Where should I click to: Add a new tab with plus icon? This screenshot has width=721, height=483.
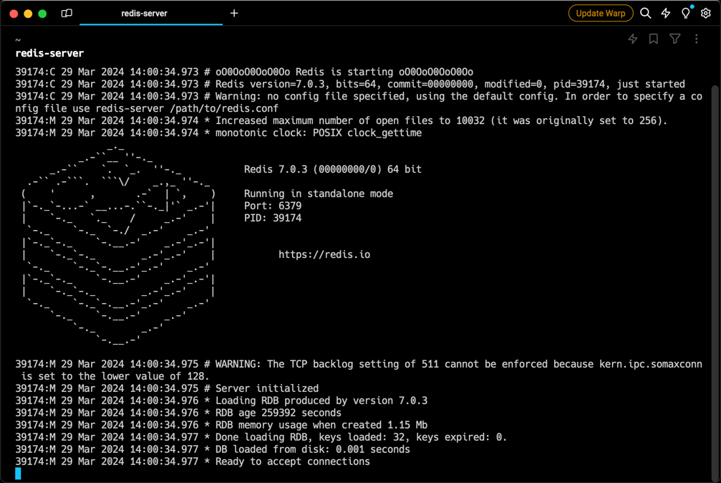[x=234, y=14]
